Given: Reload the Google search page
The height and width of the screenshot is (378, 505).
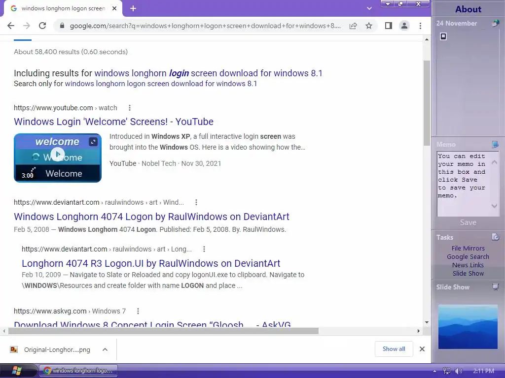Looking at the screenshot, I should click(x=42, y=26).
